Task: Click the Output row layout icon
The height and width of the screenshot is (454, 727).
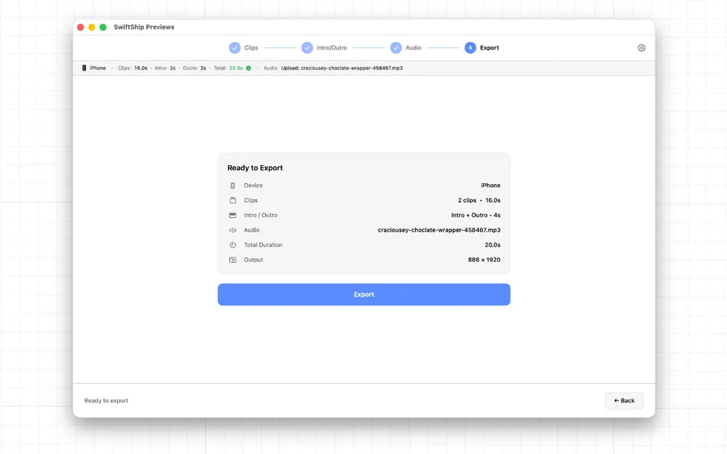Action: coord(233,260)
